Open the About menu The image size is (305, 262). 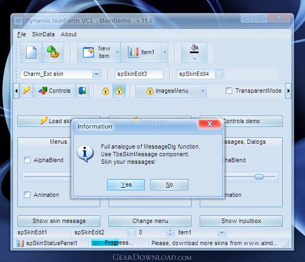69,34
